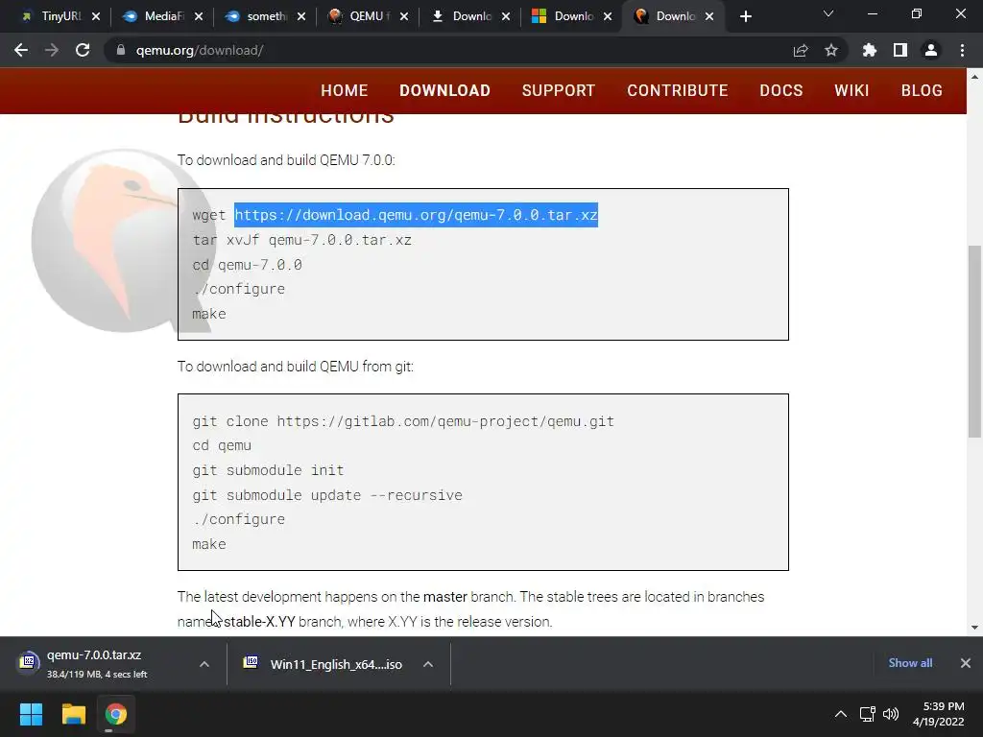Click the 'cd qemu-7.0.0' line
Image resolution: width=983 pixels, height=737 pixels.
coord(247,265)
